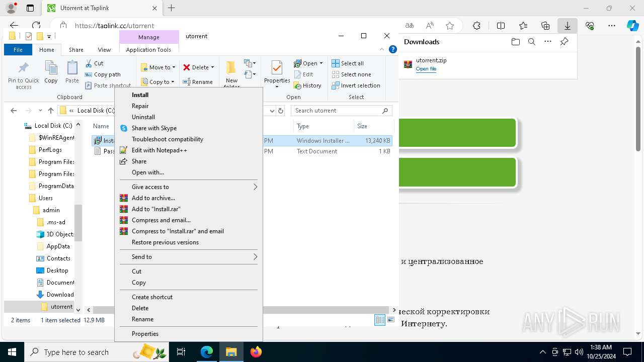Screen dimensions: 644x362
Task: Open the File tab
Action: [18, 50]
